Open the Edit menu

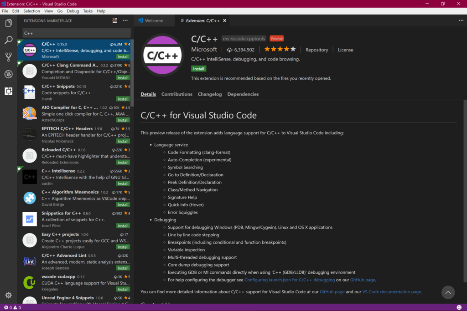pos(16,11)
